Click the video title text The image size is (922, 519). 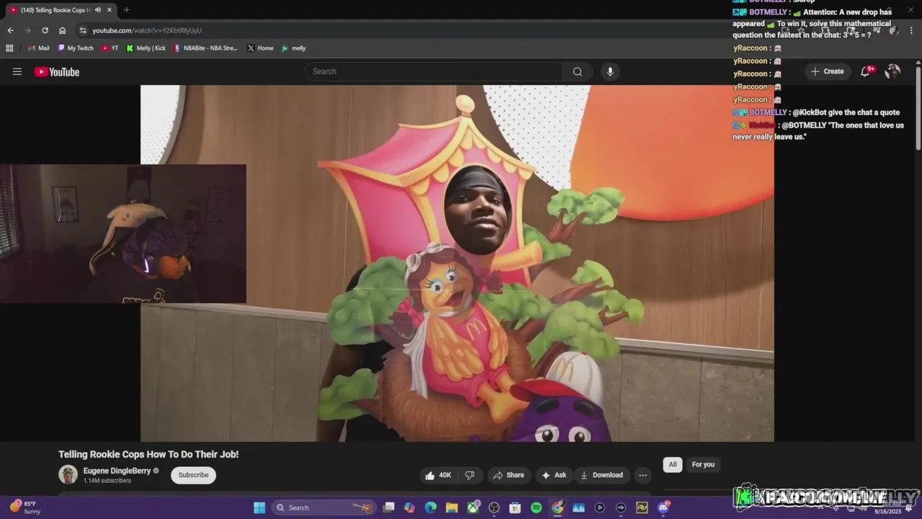coord(148,454)
